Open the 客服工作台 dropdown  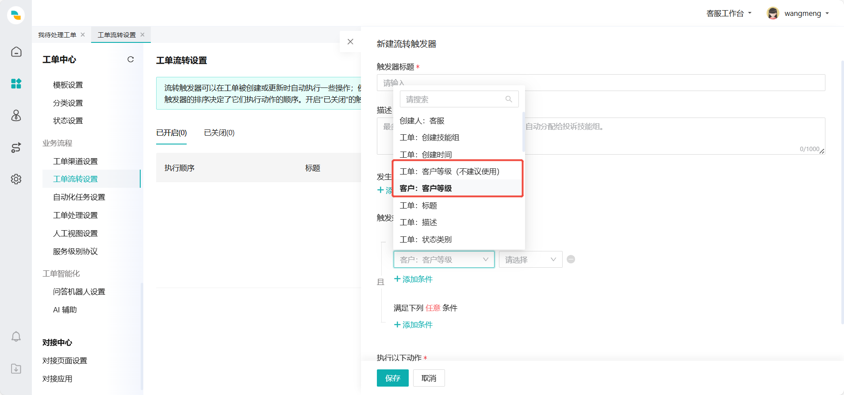tap(729, 13)
